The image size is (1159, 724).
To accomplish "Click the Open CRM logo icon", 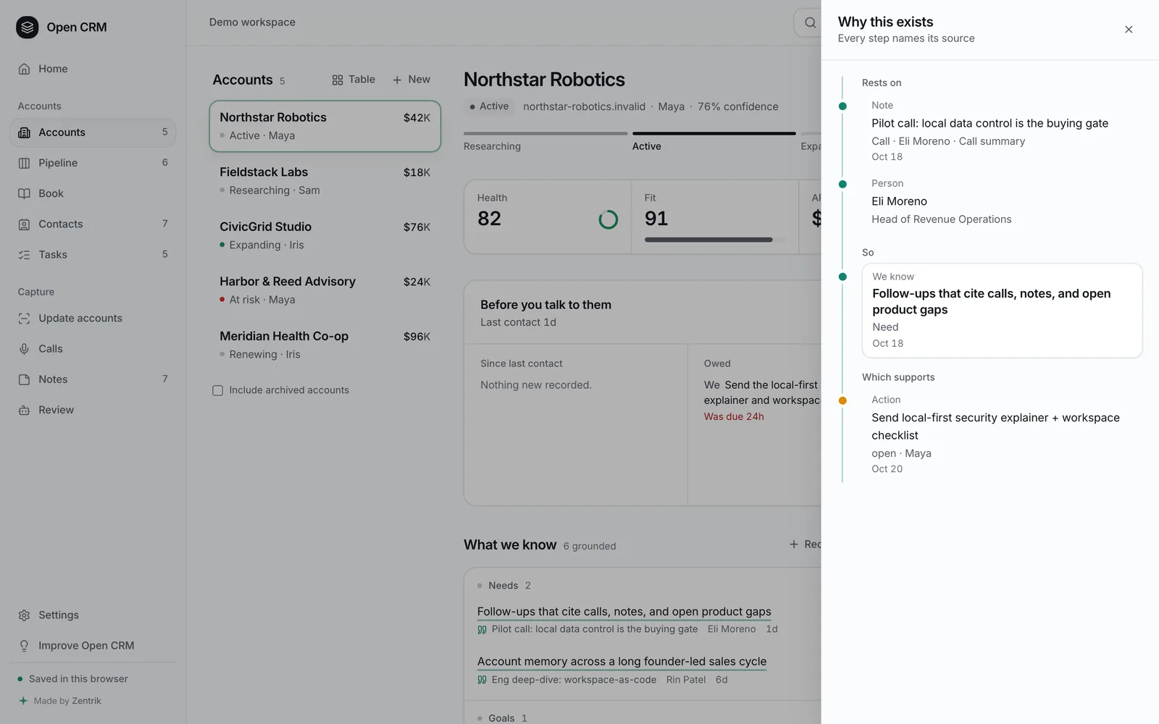I will (28, 28).
